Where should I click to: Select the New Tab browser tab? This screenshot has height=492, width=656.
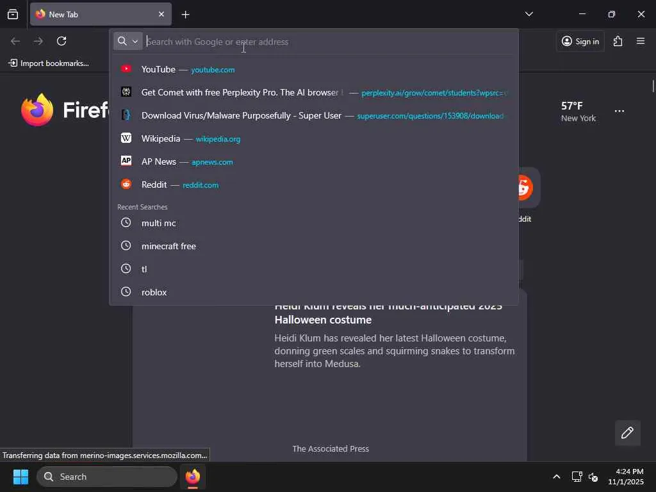coord(101,14)
